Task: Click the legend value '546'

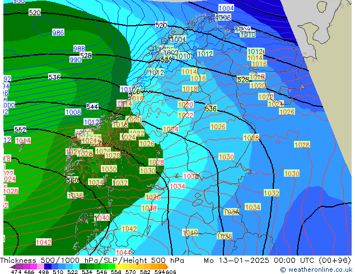Action: tap(102, 272)
